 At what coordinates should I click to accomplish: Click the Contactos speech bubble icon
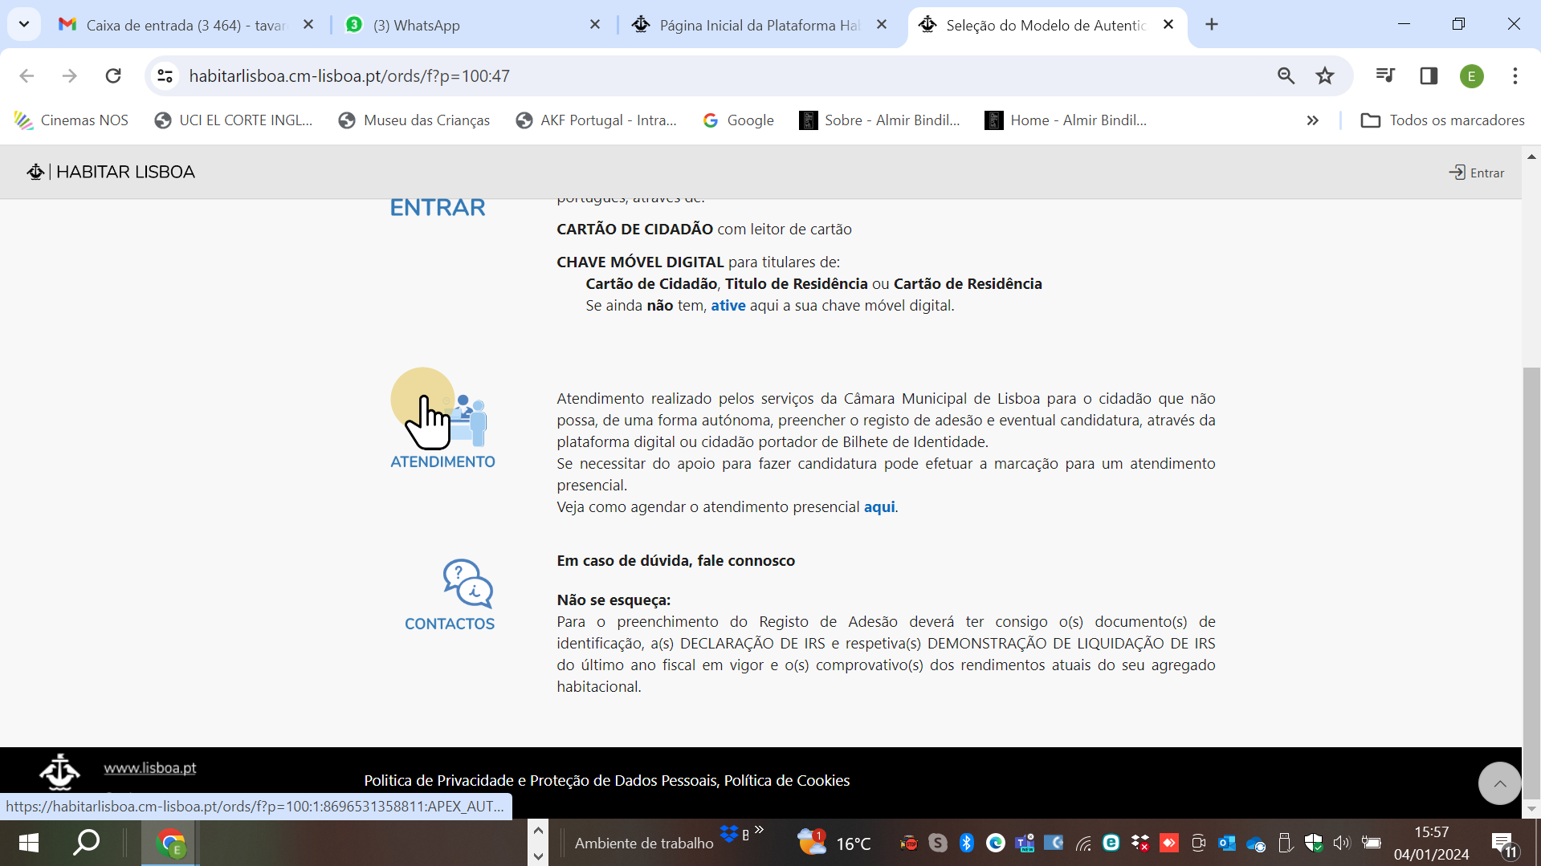467,583
